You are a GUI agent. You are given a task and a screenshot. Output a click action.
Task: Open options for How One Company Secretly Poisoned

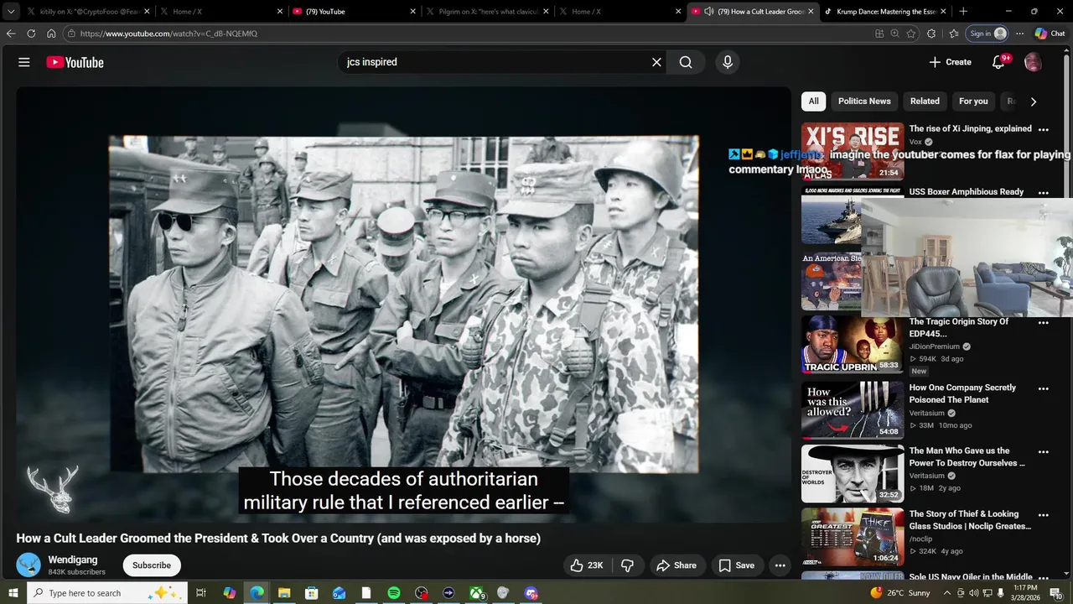(1043, 389)
